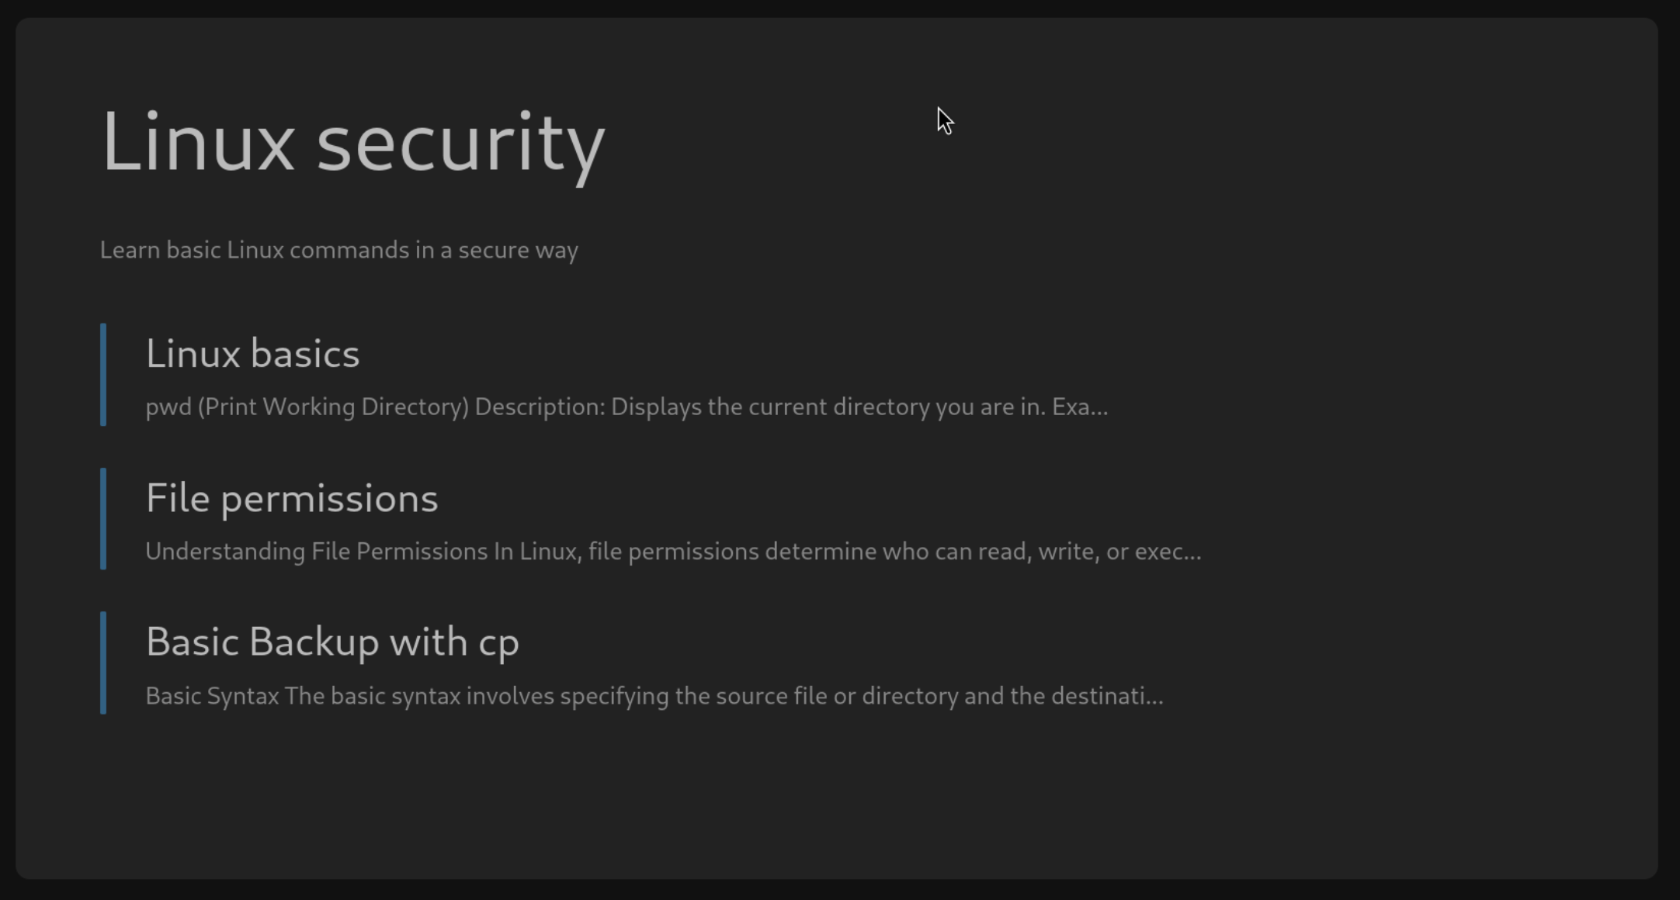Open the Linux basics lesson title
The width and height of the screenshot is (1680, 900).
point(252,355)
